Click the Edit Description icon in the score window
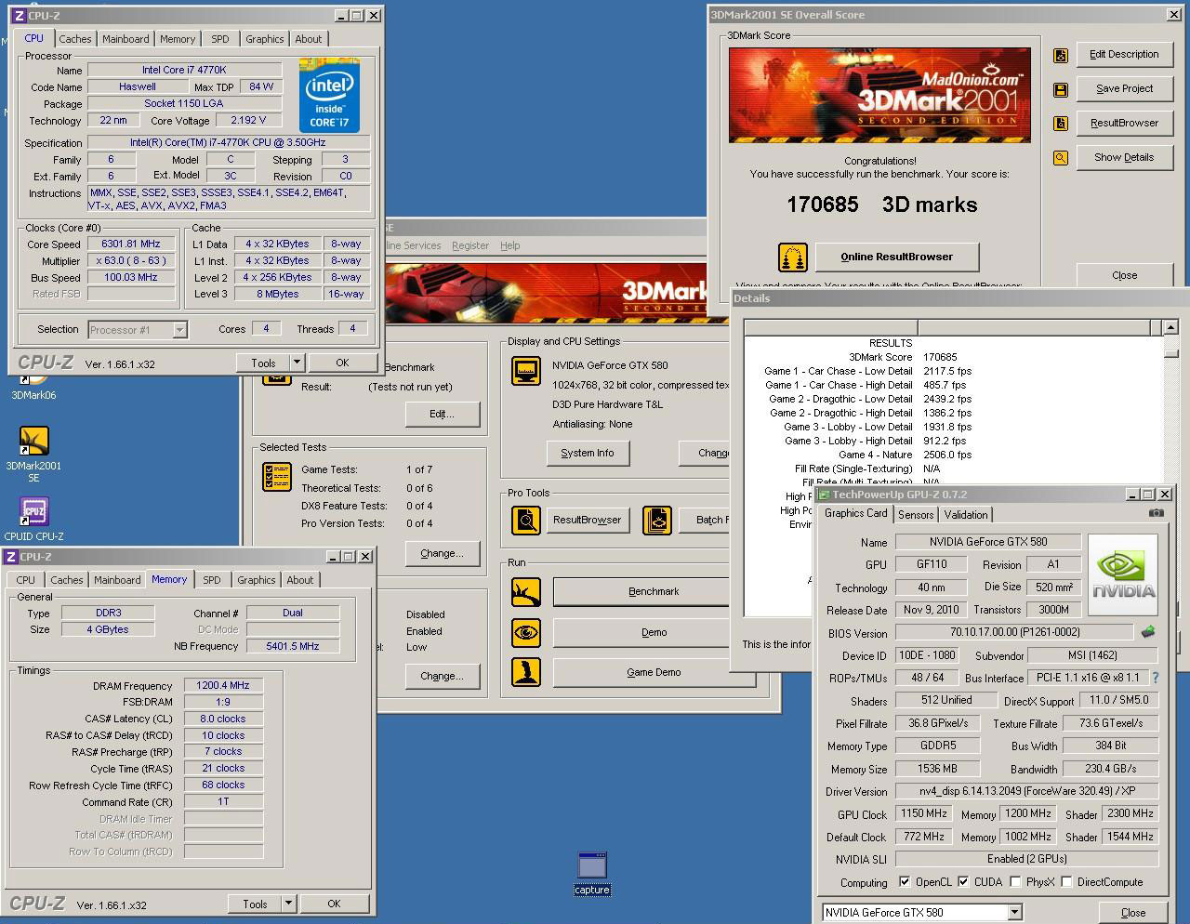1190x924 pixels. tap(1061, 55)
